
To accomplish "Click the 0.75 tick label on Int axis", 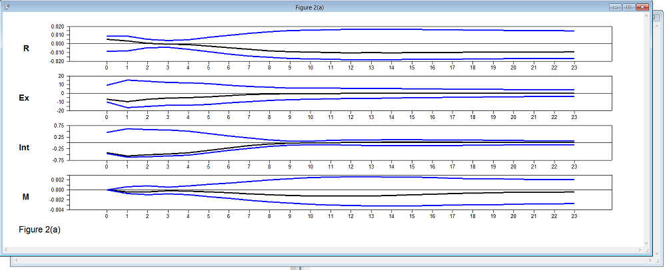I will [x=59, y=126].
